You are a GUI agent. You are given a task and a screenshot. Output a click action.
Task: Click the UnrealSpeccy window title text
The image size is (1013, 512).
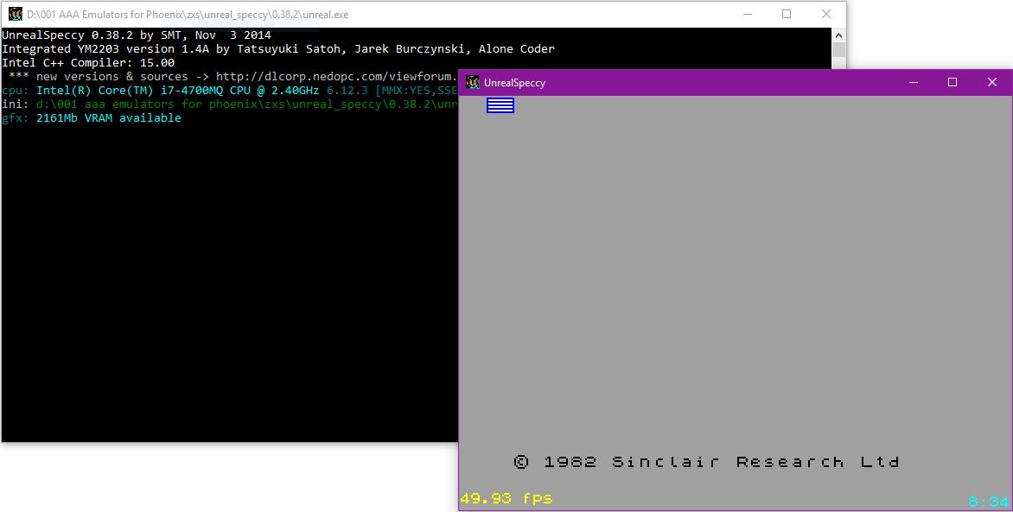tap(514, 83)
